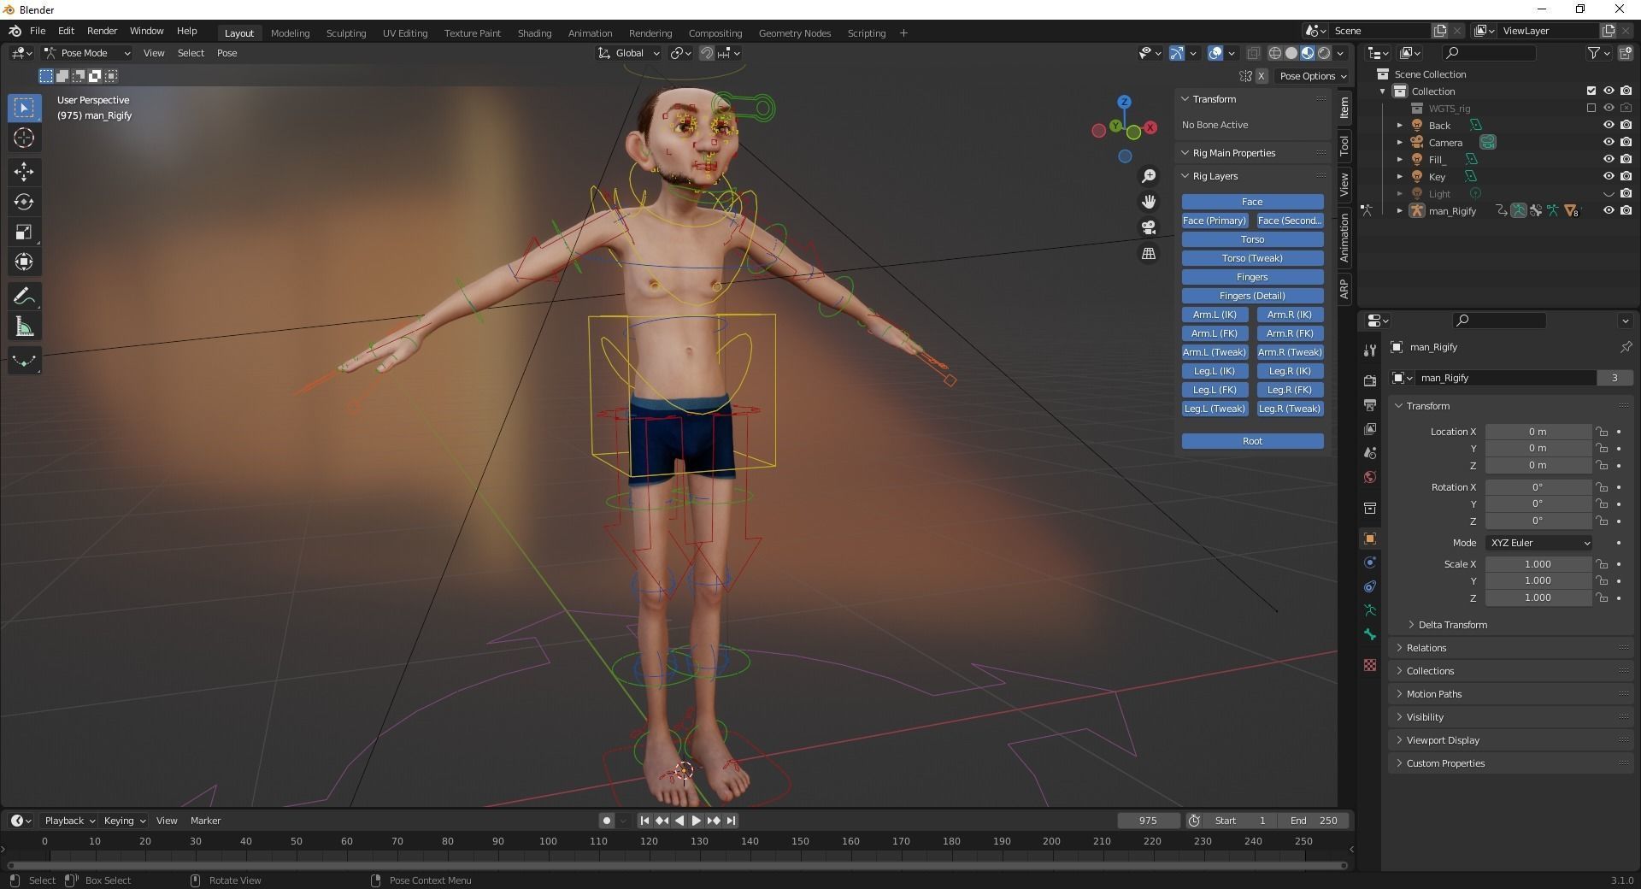This screenshot has width=1641, height=889.
Task: Hide the Camera object in viewport
Action: pos(1609,142)
